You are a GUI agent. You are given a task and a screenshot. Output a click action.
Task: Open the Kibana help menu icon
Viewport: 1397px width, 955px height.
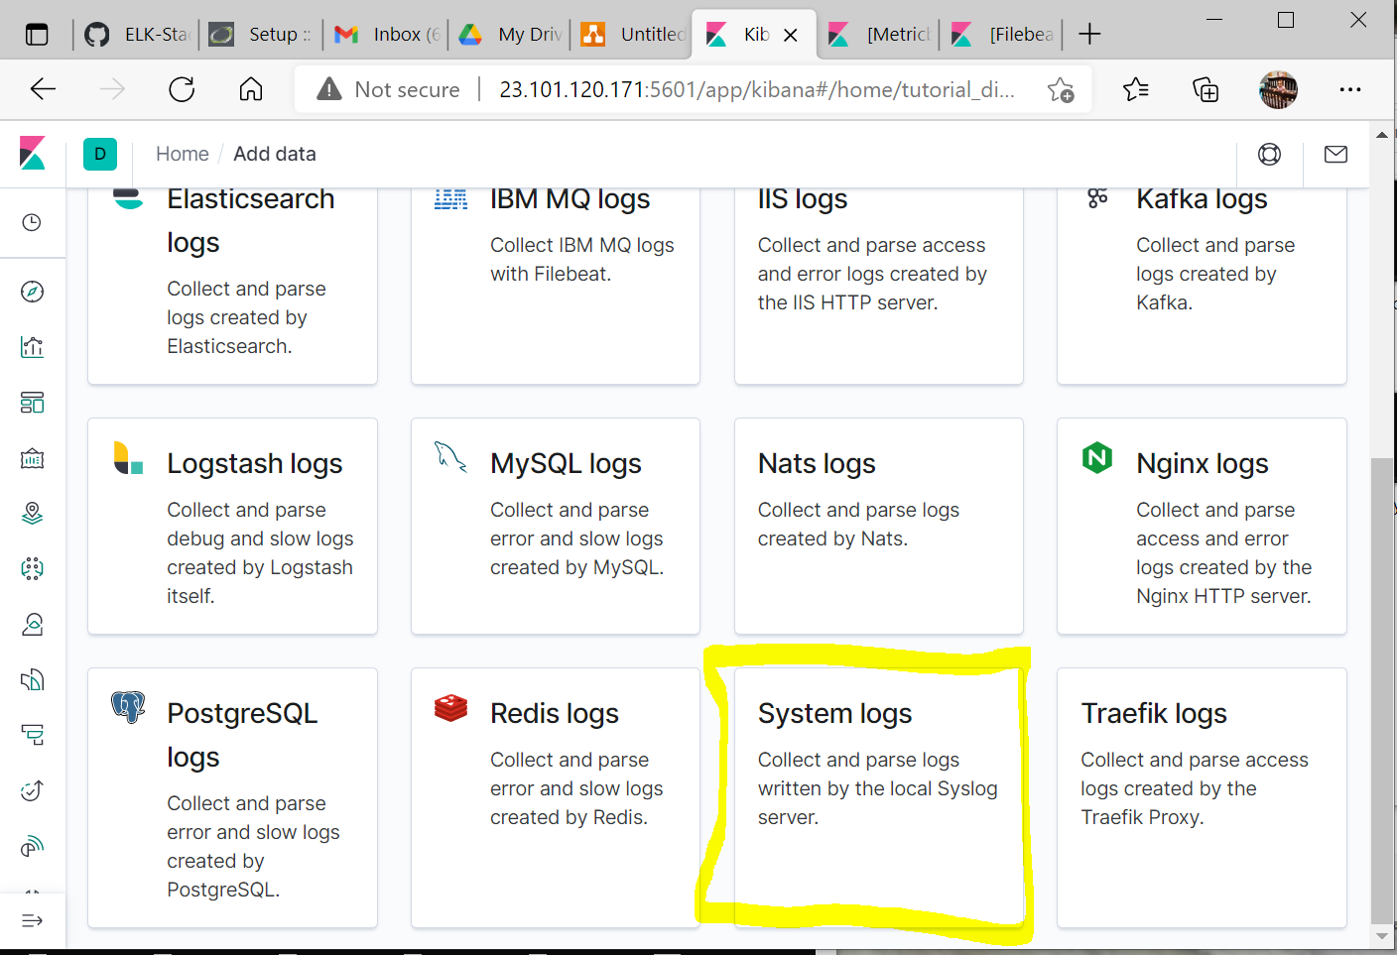pyautogui.click(x=1269, y=154)
